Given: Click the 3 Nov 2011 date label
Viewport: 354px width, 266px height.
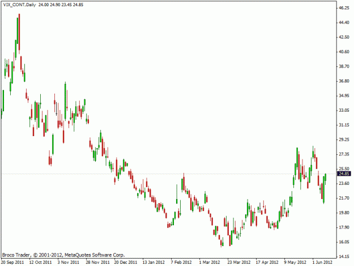Looking at the screenshot, I should click(x=68, y=263).
